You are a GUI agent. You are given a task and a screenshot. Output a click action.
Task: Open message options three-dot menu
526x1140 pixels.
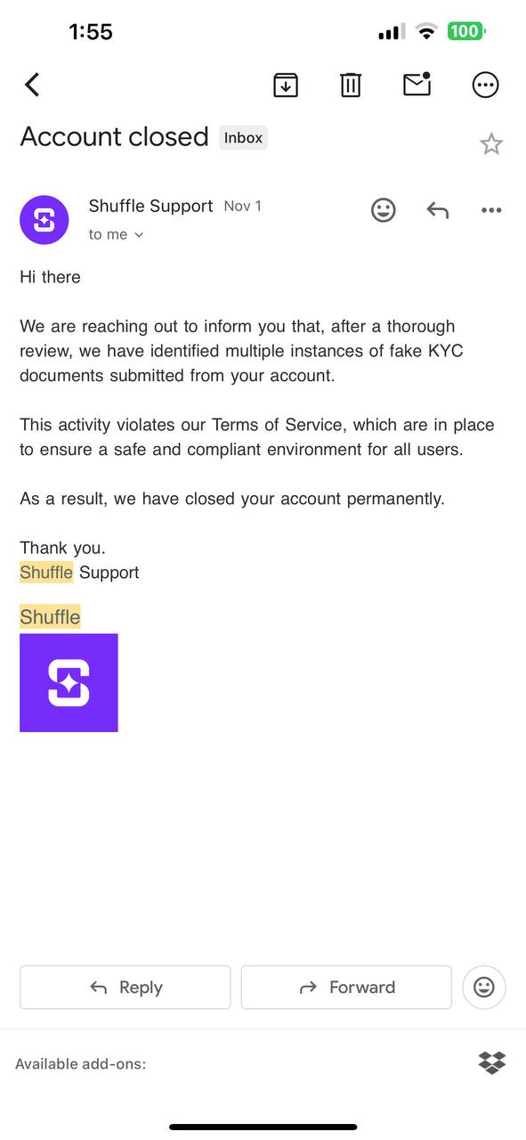click(491, 210)
